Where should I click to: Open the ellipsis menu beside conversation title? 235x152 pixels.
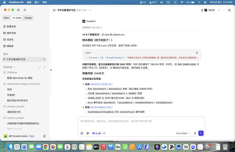click(x=90, y=10)
